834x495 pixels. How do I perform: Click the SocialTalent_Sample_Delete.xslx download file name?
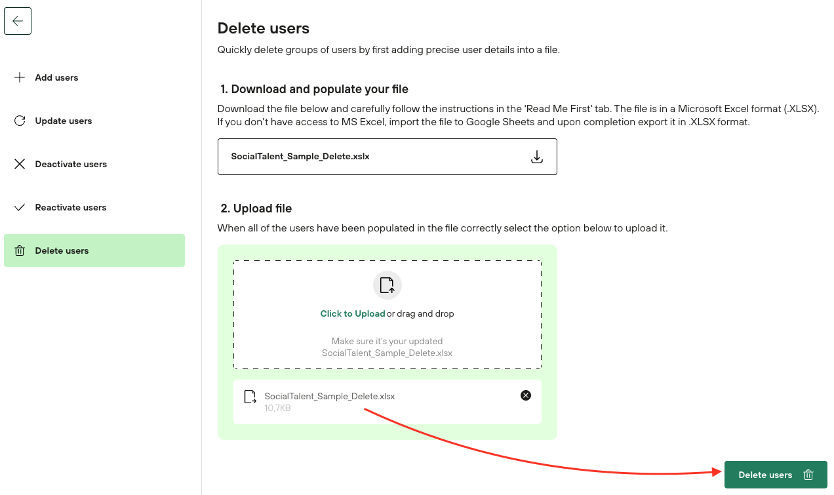coord(300,157)
